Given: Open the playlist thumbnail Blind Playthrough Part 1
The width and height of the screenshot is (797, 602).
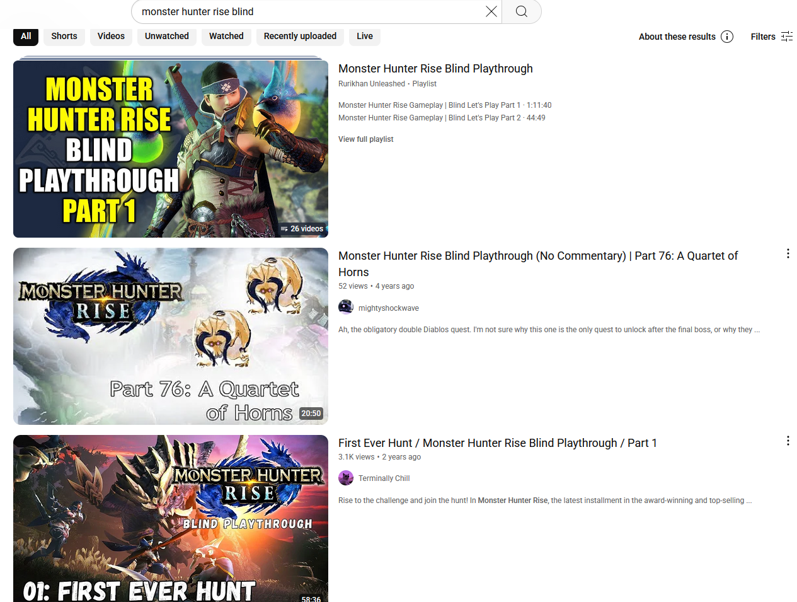Looking at the screenshot, I should pos(171,149).
